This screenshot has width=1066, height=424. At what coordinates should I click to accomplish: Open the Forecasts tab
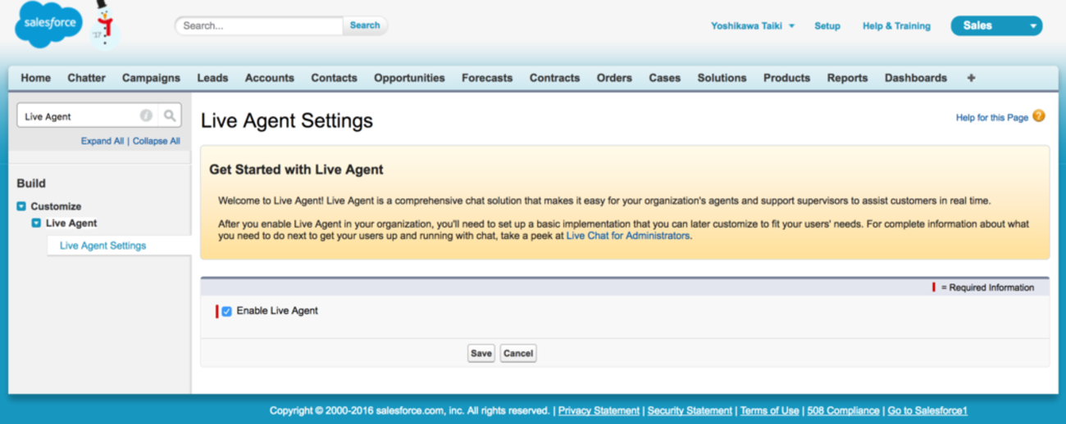coord(487,78)
